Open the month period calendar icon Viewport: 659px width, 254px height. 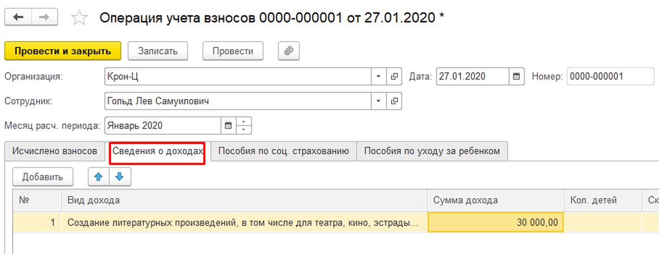coord(228,125)
